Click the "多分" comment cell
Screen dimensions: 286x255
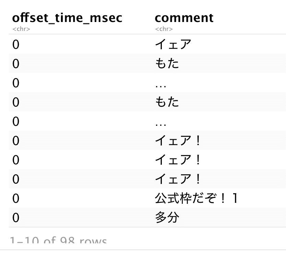(167, 218)
